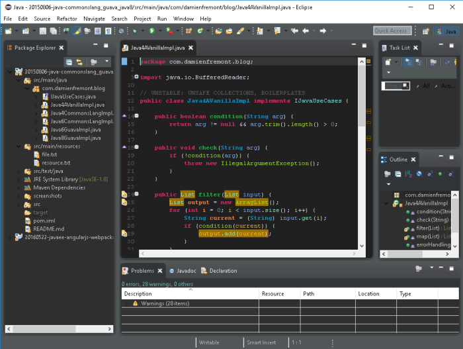Click the Quick Access search field
This screenshot has height=349, width=463.
391,30
